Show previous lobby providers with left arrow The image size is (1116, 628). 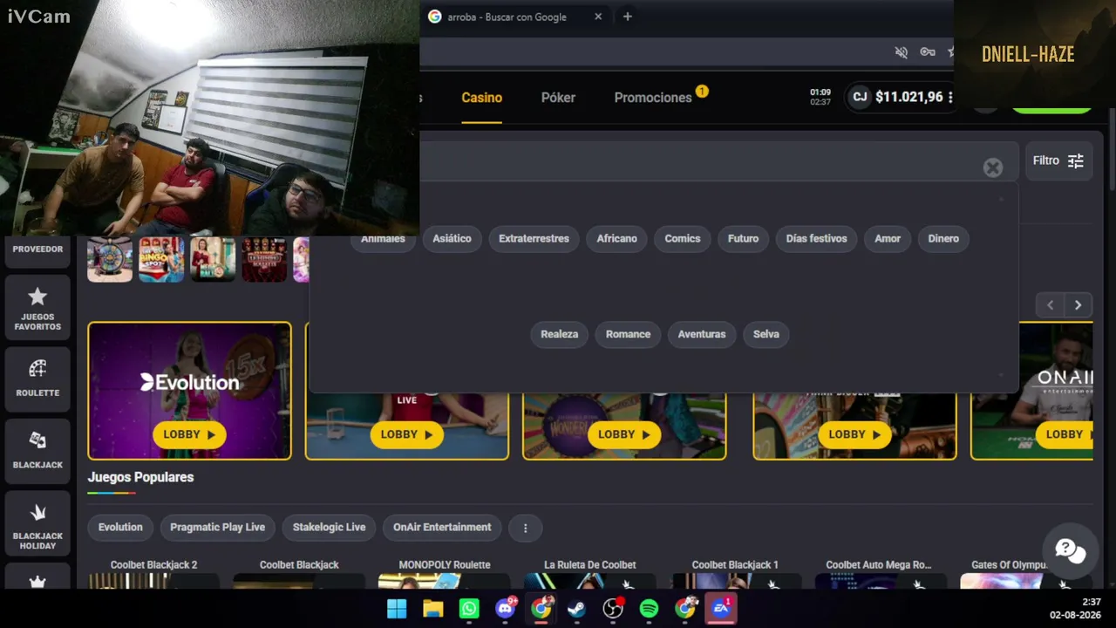pos(1050,305)
